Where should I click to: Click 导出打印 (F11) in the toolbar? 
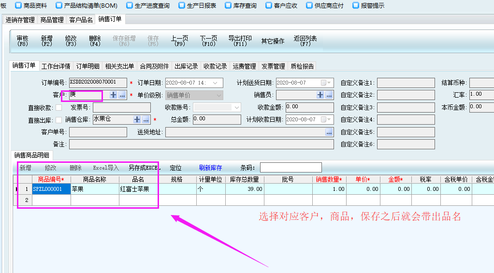coord(240,41)
